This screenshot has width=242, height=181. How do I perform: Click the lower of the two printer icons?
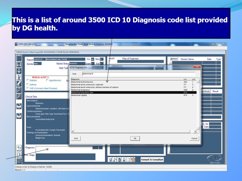pyautogui.click(x=19, y=116)
